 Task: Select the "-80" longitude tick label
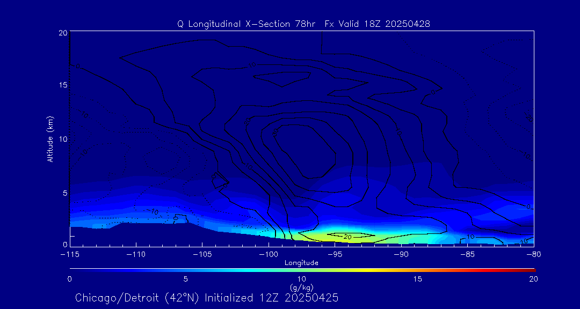(534, 254)
